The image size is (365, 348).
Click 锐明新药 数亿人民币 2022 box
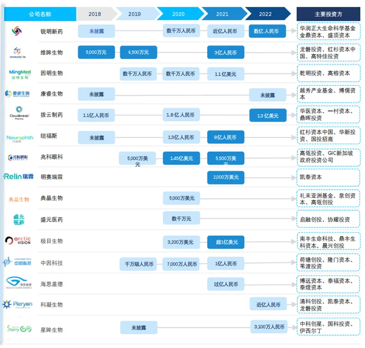[267, 31]
